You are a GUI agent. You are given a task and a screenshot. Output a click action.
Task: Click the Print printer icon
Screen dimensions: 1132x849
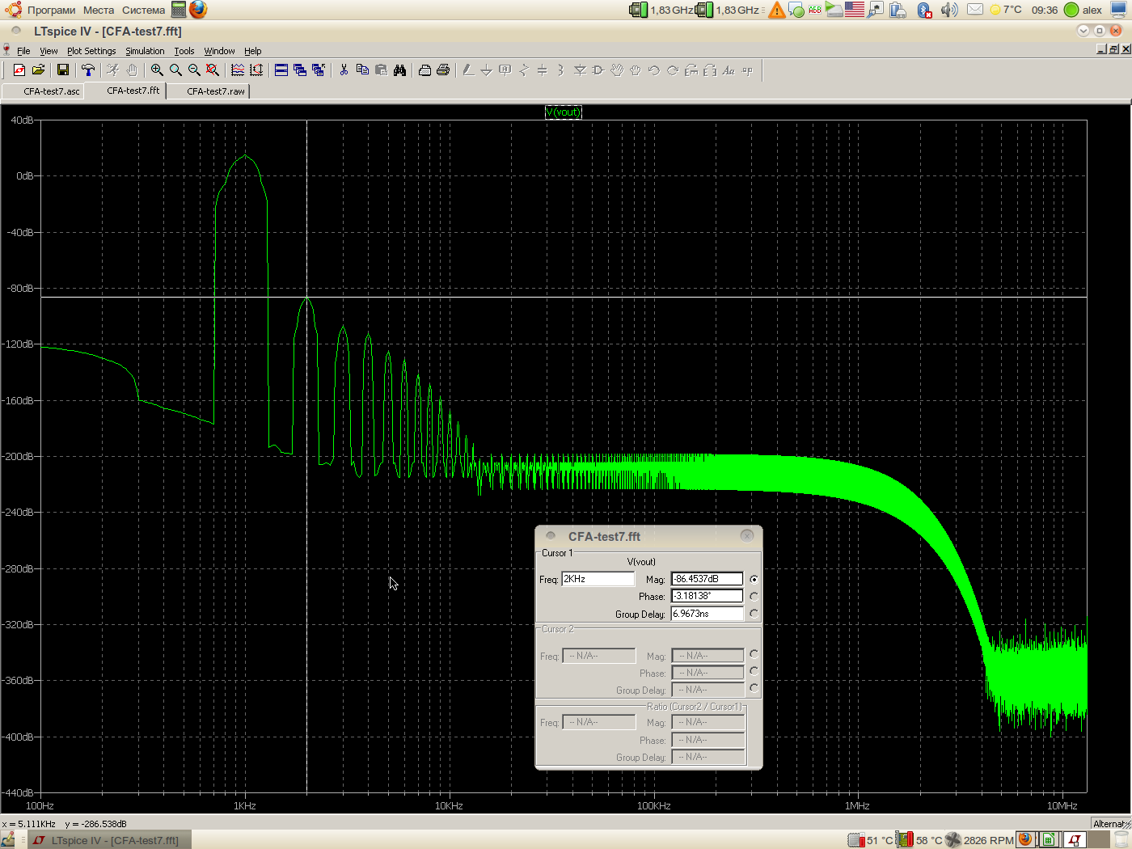(443, 70)
